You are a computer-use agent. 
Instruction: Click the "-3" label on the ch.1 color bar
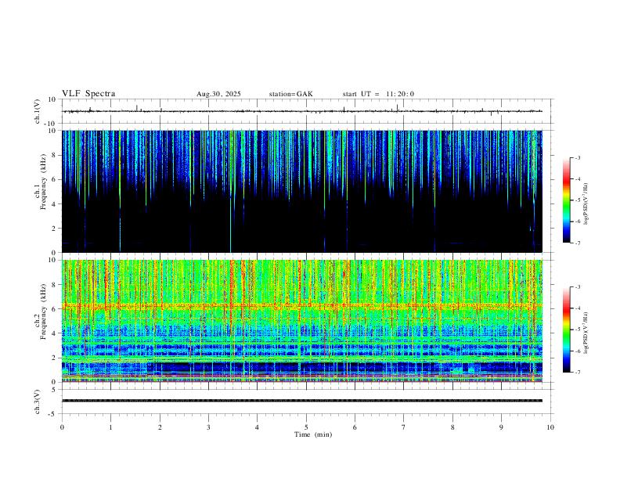pyautogui.click(x=577, y=157)
